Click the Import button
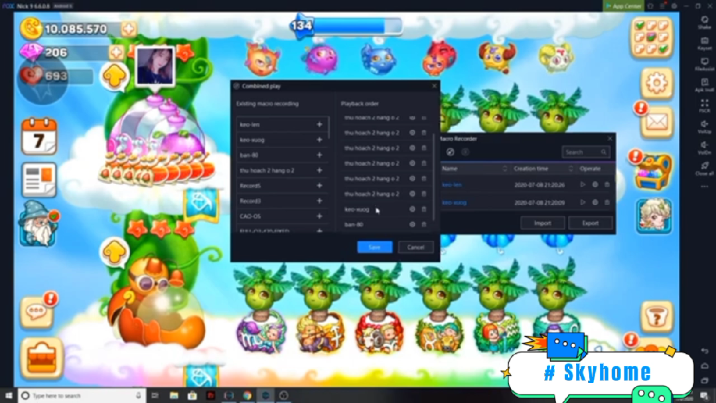 (542, 223)
